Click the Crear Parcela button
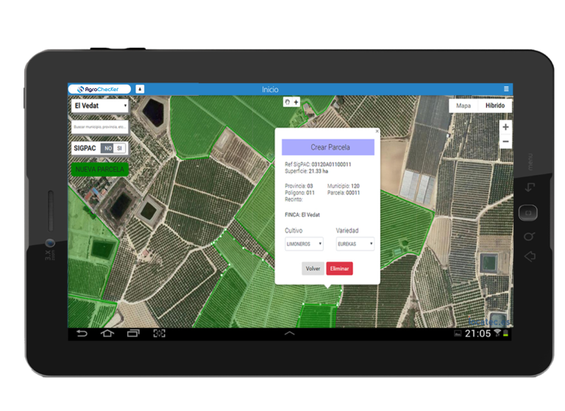 [x=328, y=147]
